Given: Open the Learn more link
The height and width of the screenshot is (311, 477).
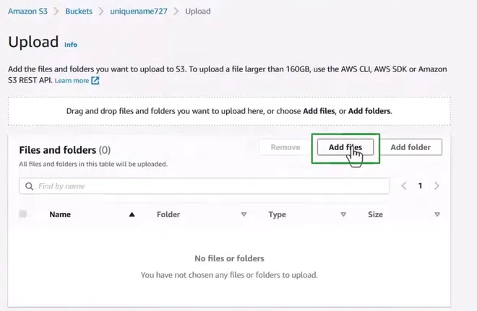Looking at the screenshot, I should pyautogui.click(x=72, y=81).
